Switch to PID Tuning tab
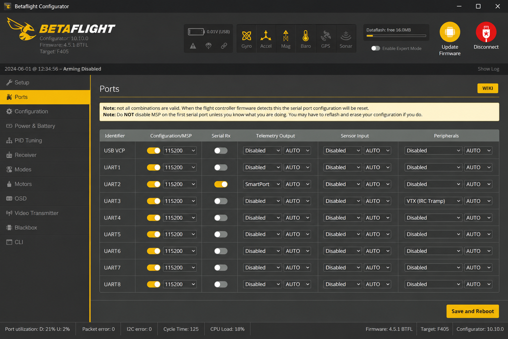508x339 pixels. (45, 141)
